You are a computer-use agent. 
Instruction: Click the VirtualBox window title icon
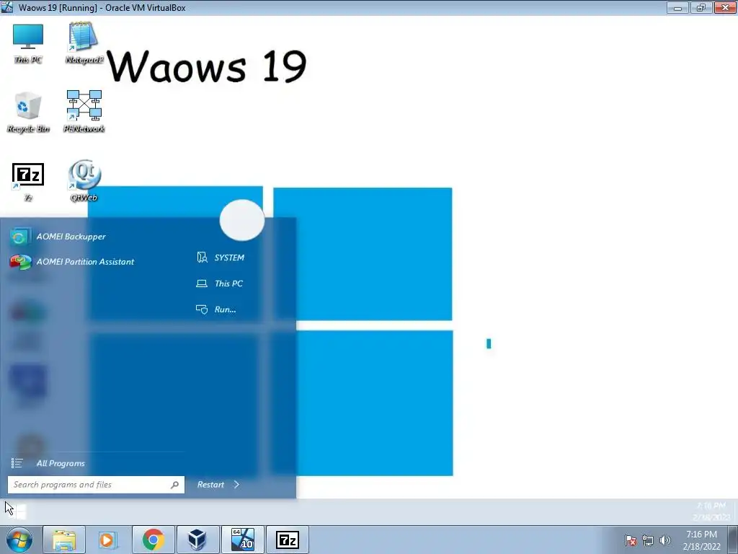(x=7, y=7)
